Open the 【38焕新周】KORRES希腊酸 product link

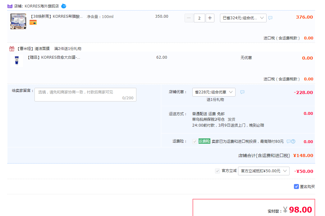[56, 16]
